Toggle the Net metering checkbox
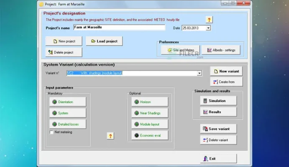The width and height of the screenshot is (289, 167). (51, 132)
